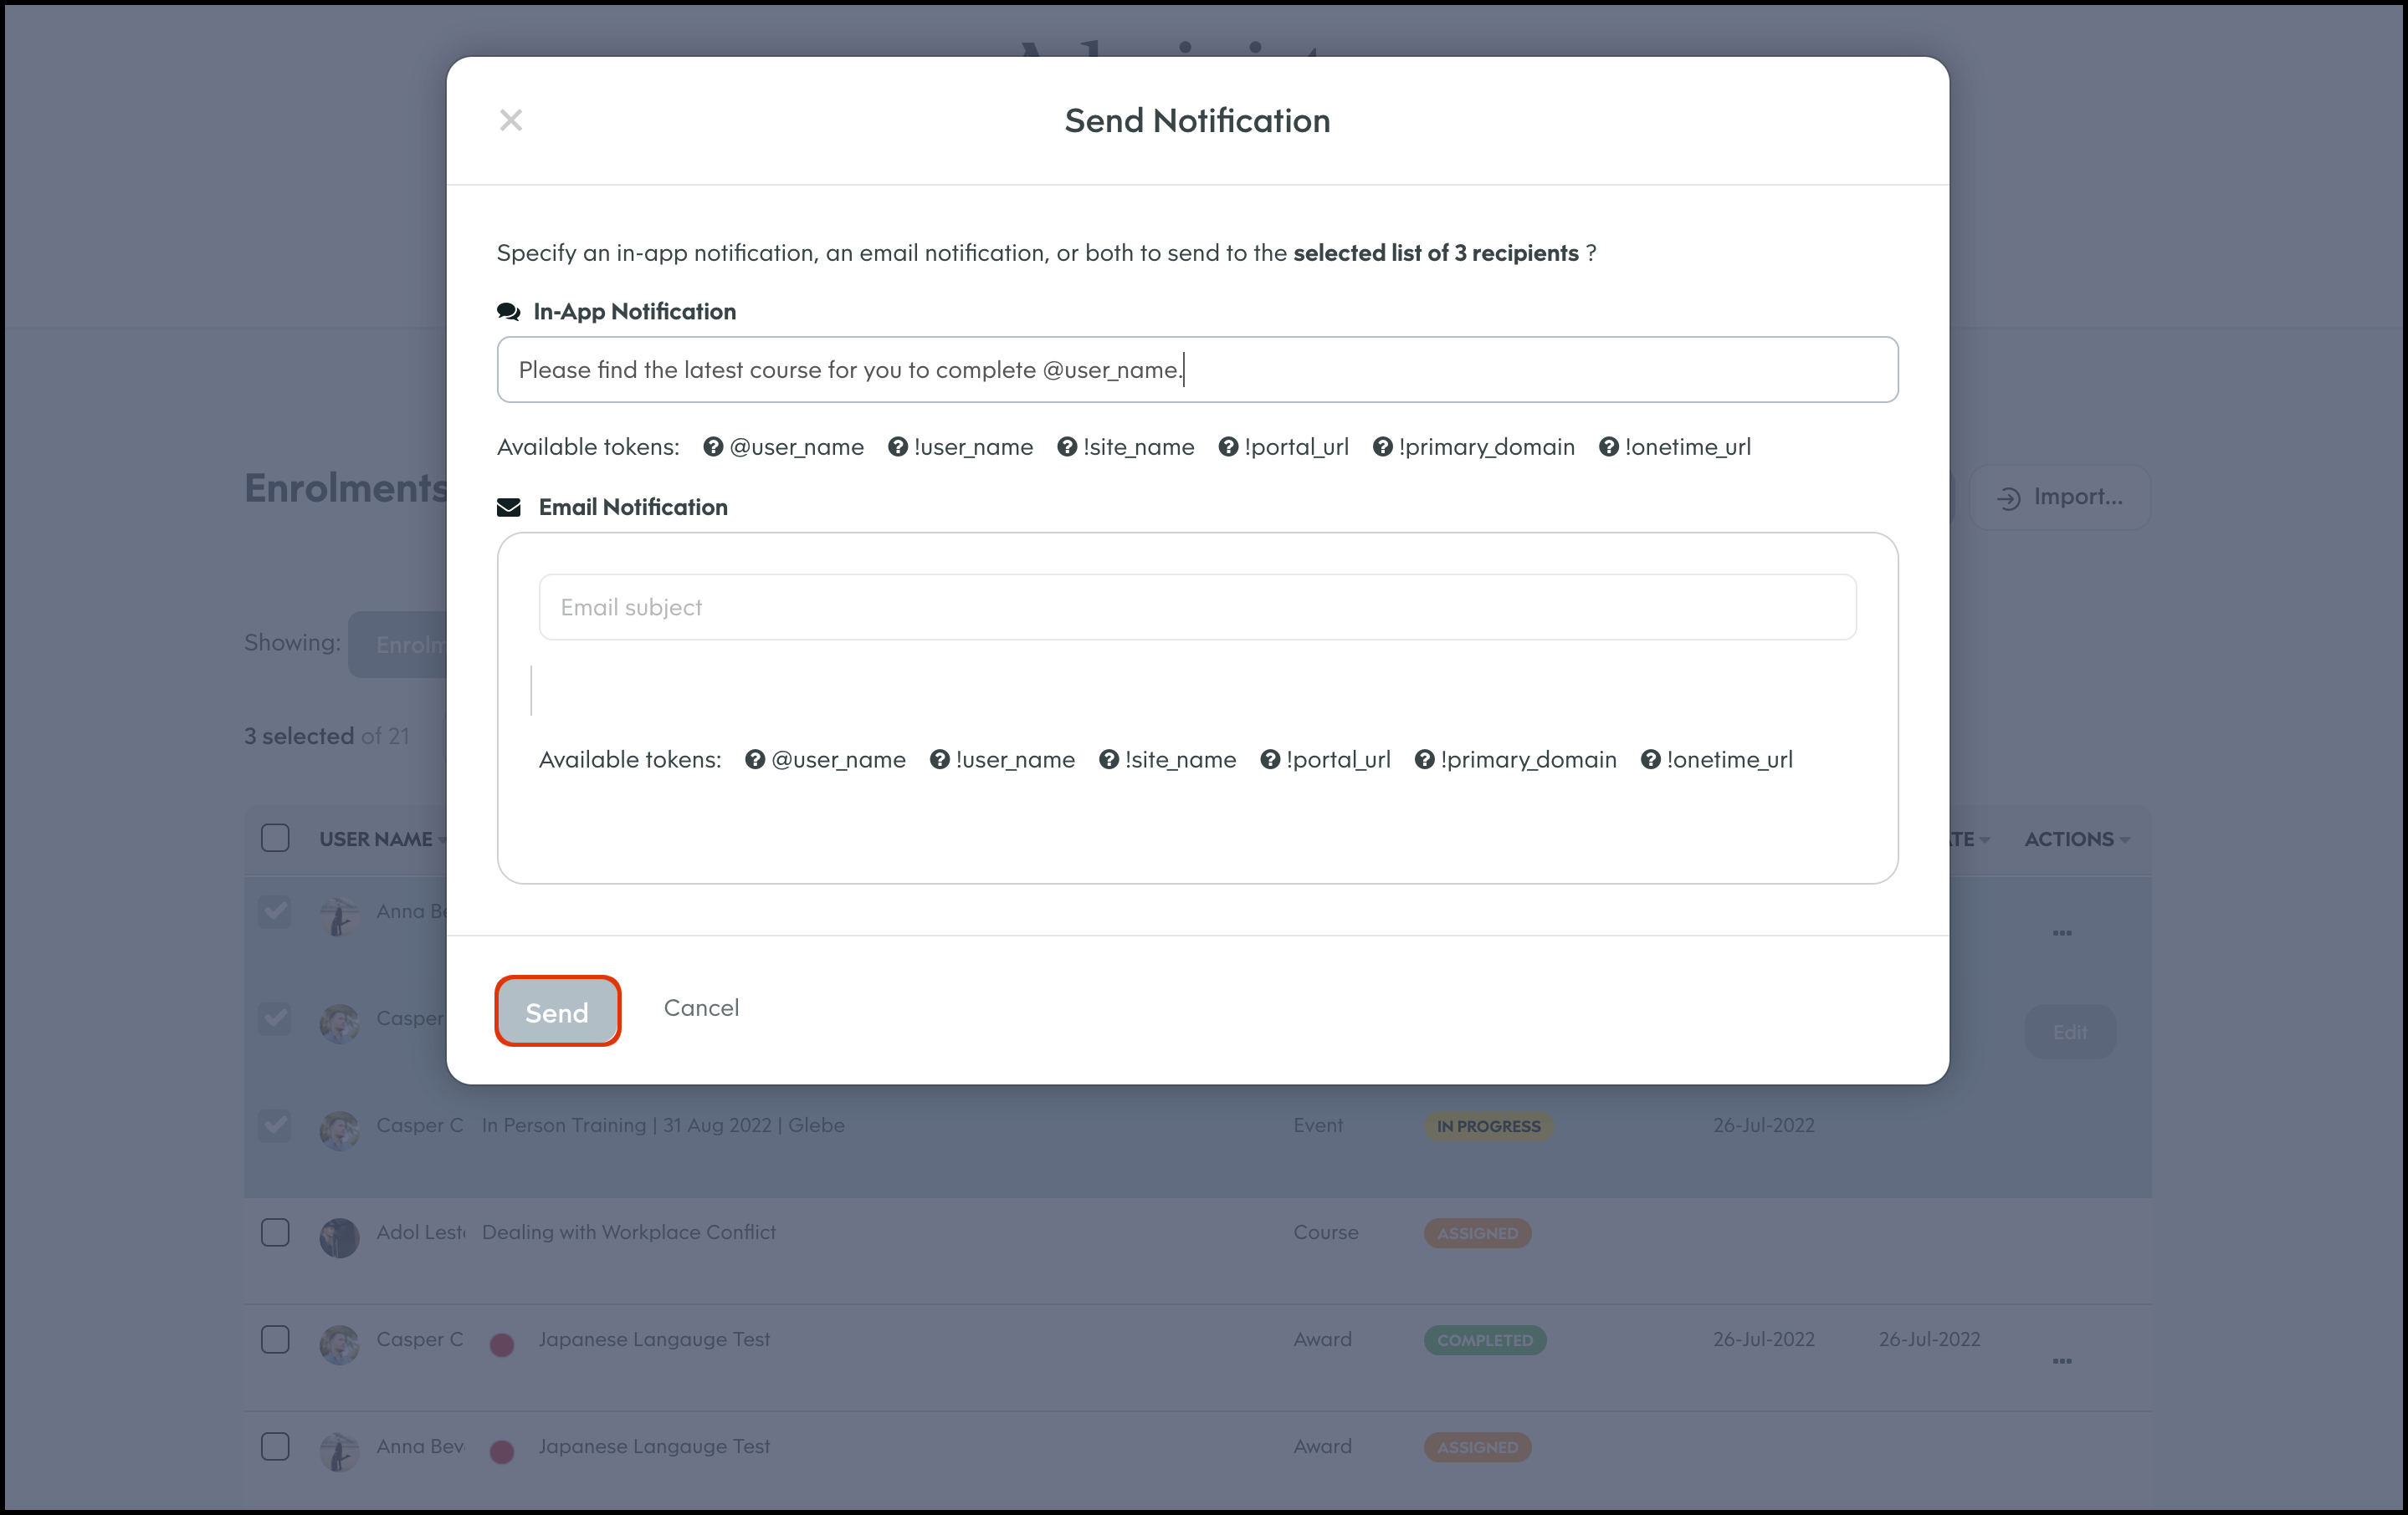Tick the Adol Lester enrolment checkbox
2408x1515 pixels.
tap(275, 1232)
